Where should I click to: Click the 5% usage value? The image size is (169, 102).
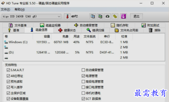77,53
